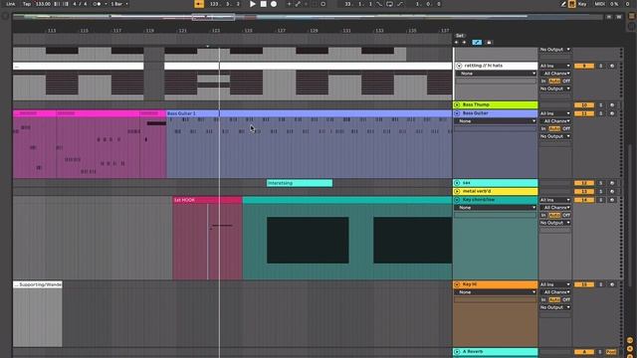Toggle track activator 14 on Key chord/low
The height and width of the screenshot is (358, 637).
(584, 200)
